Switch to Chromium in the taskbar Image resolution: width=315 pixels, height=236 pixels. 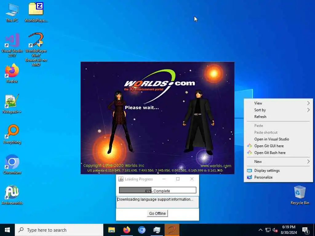click(x=142, y=230)
